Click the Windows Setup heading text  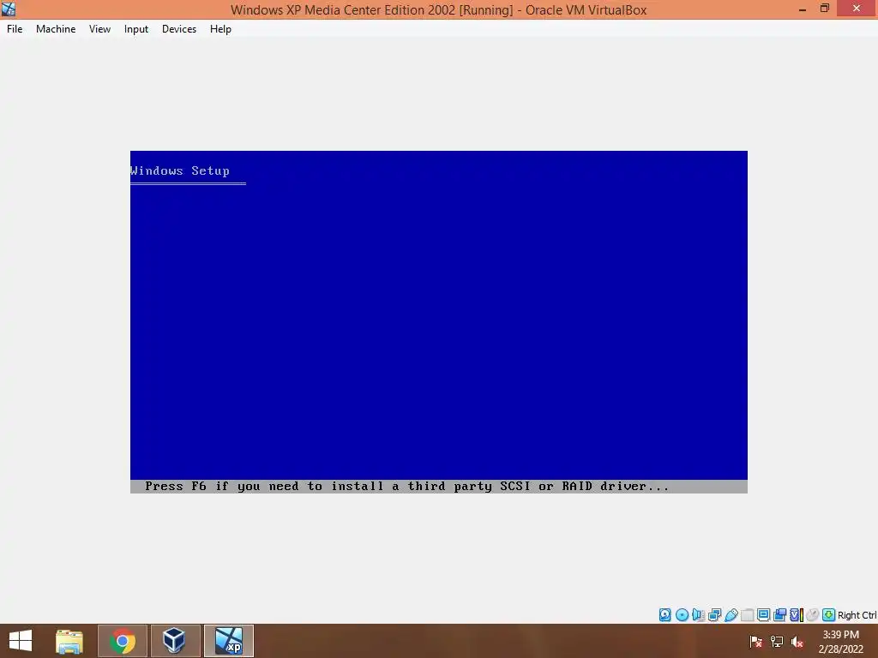point(180,170)
